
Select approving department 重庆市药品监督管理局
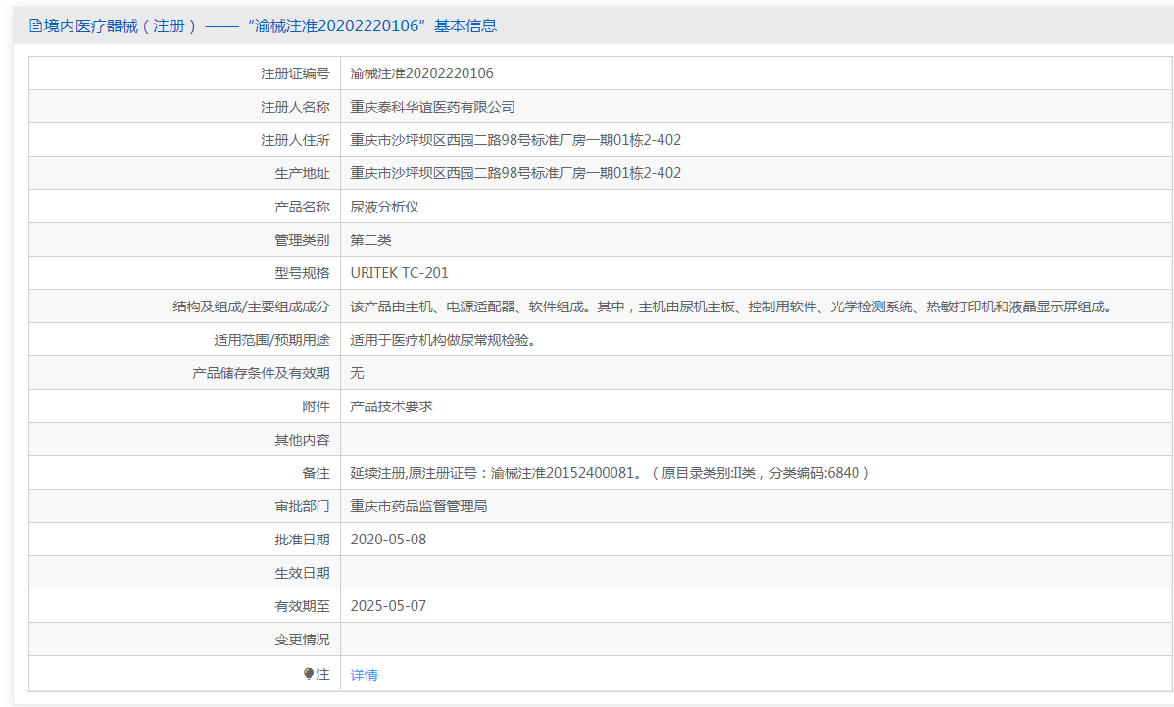tap(418, 506)
